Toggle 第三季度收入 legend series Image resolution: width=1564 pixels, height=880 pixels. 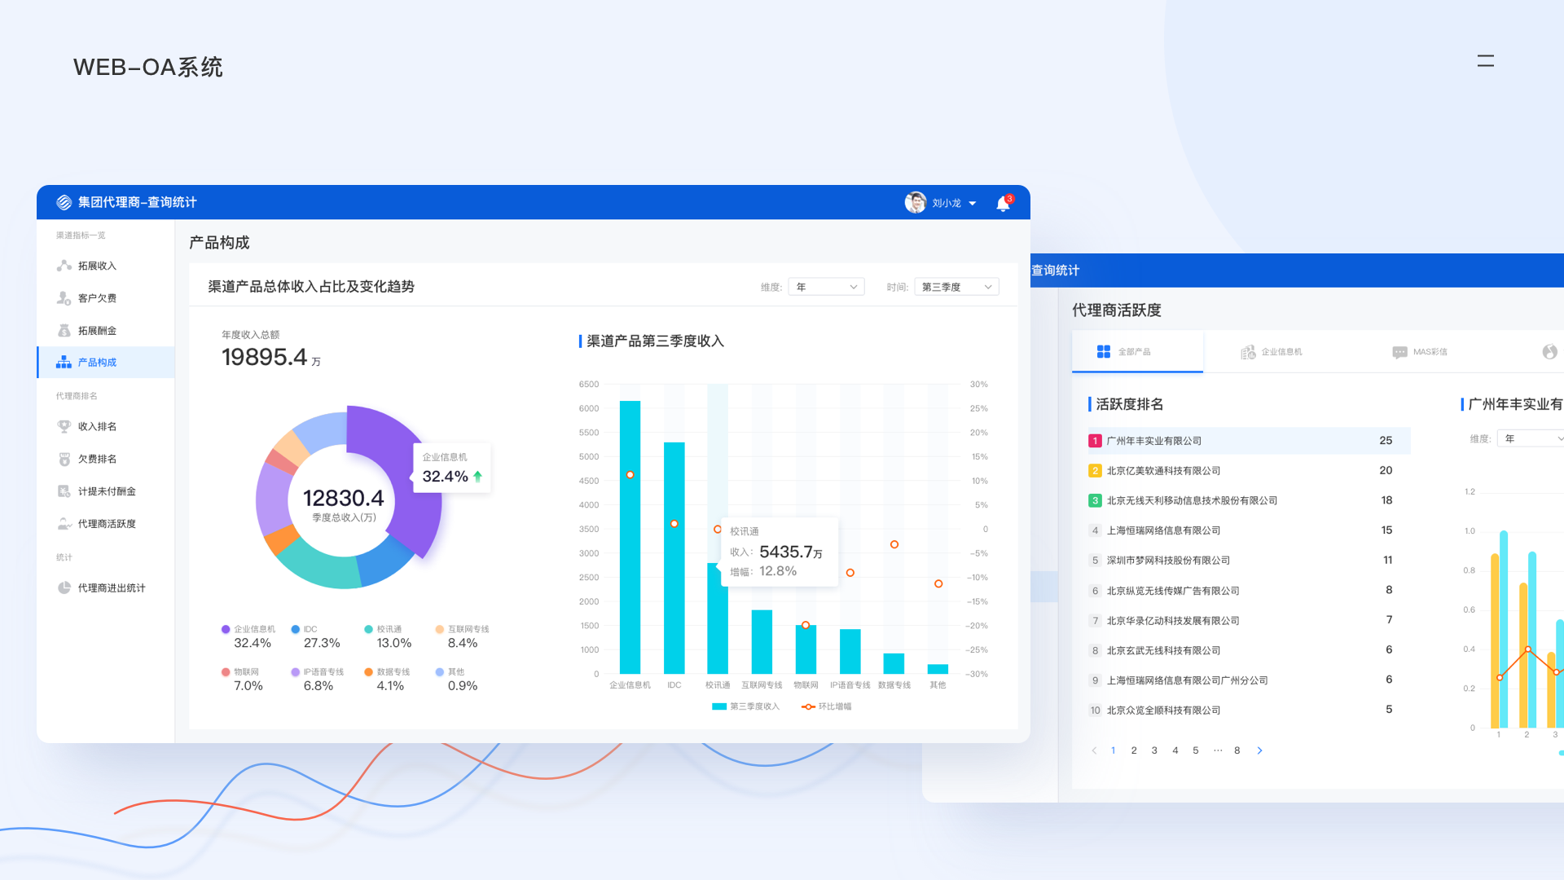(745, 706)
